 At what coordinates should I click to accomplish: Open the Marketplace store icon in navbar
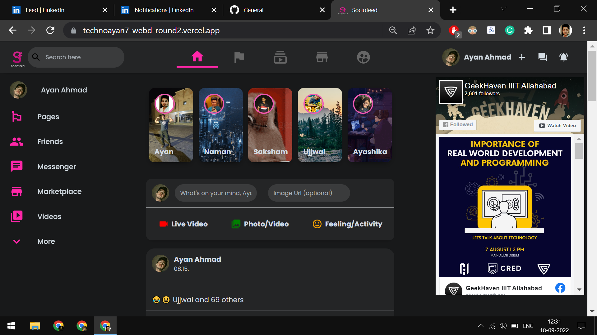click(x=322, y=57)
